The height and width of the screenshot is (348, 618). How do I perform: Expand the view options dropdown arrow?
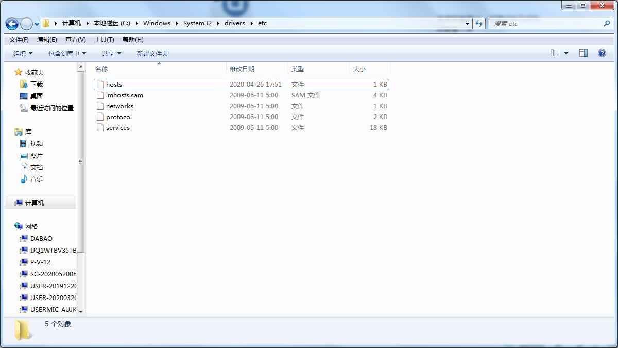pyautogui.click(x=566, y=53)
